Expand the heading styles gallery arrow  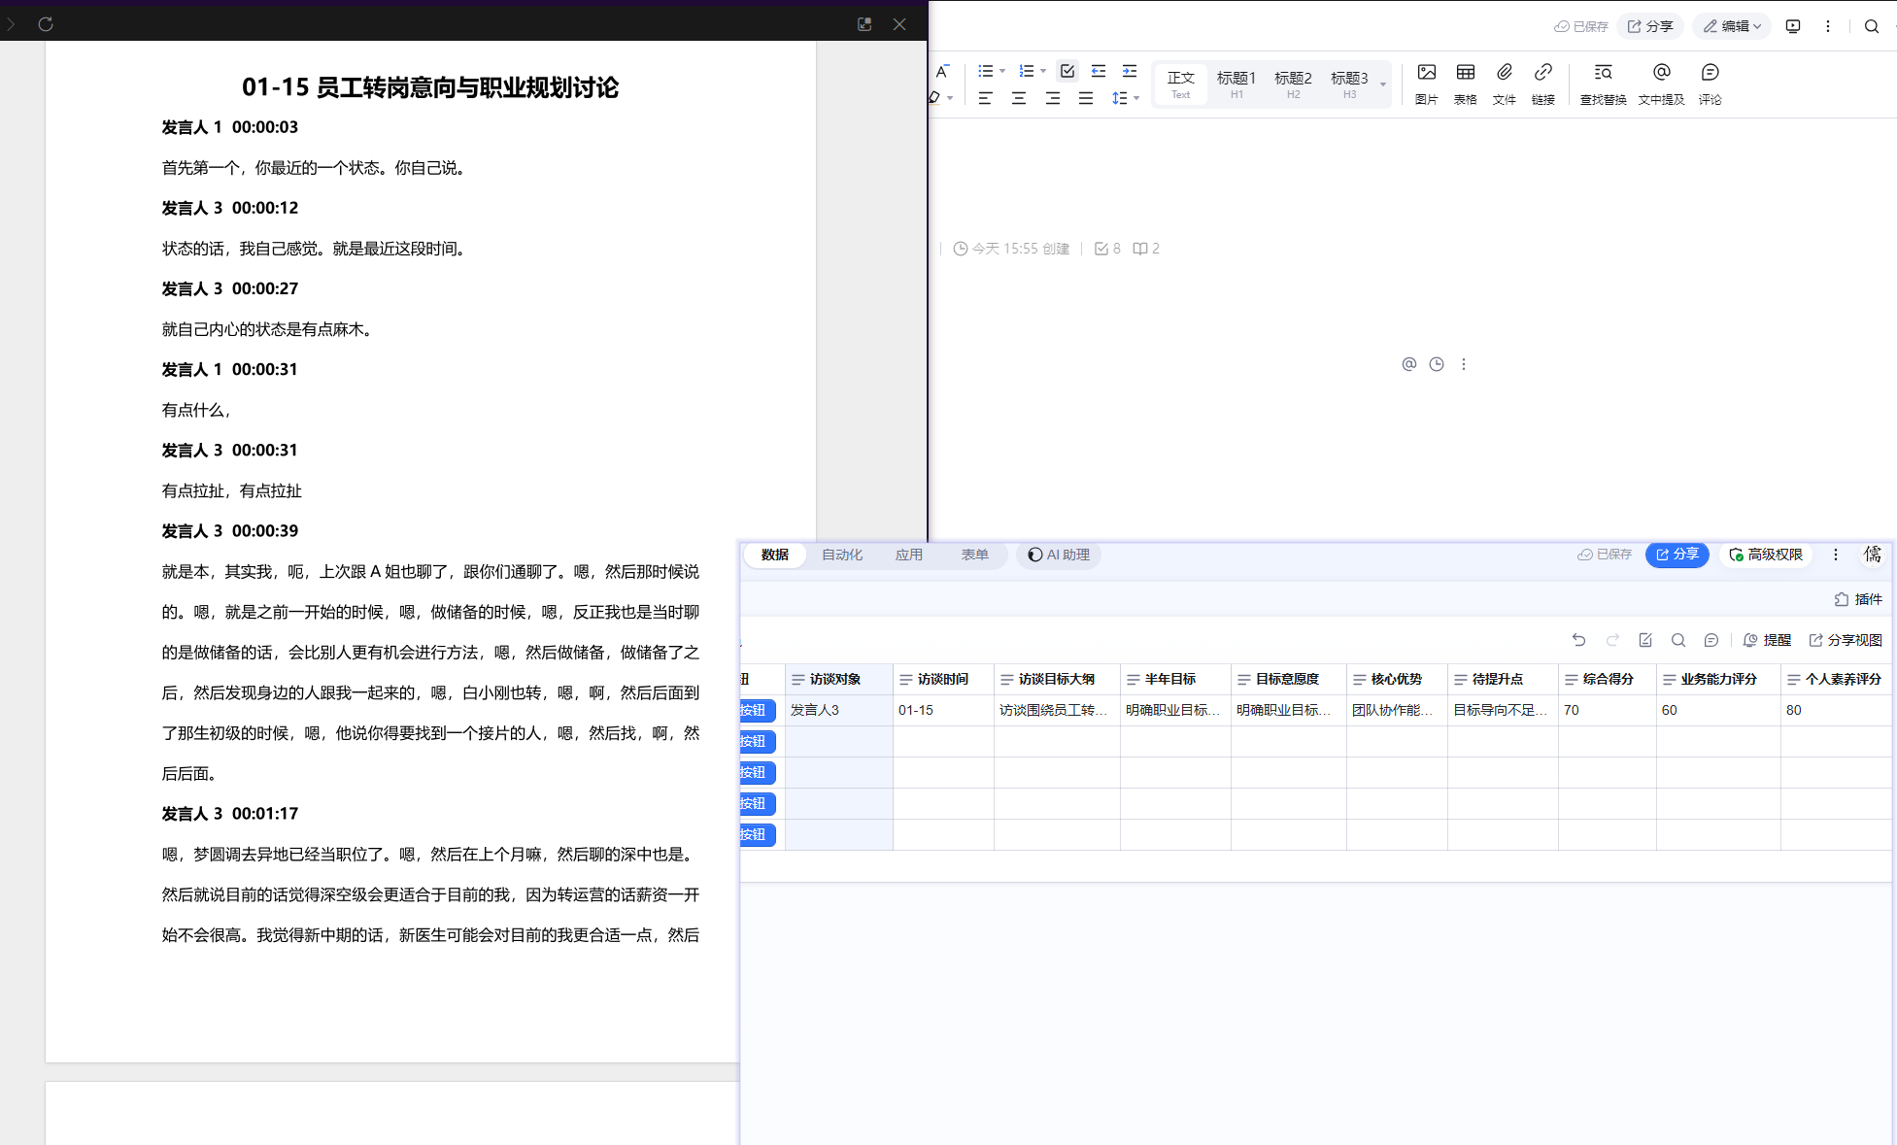1383,84
